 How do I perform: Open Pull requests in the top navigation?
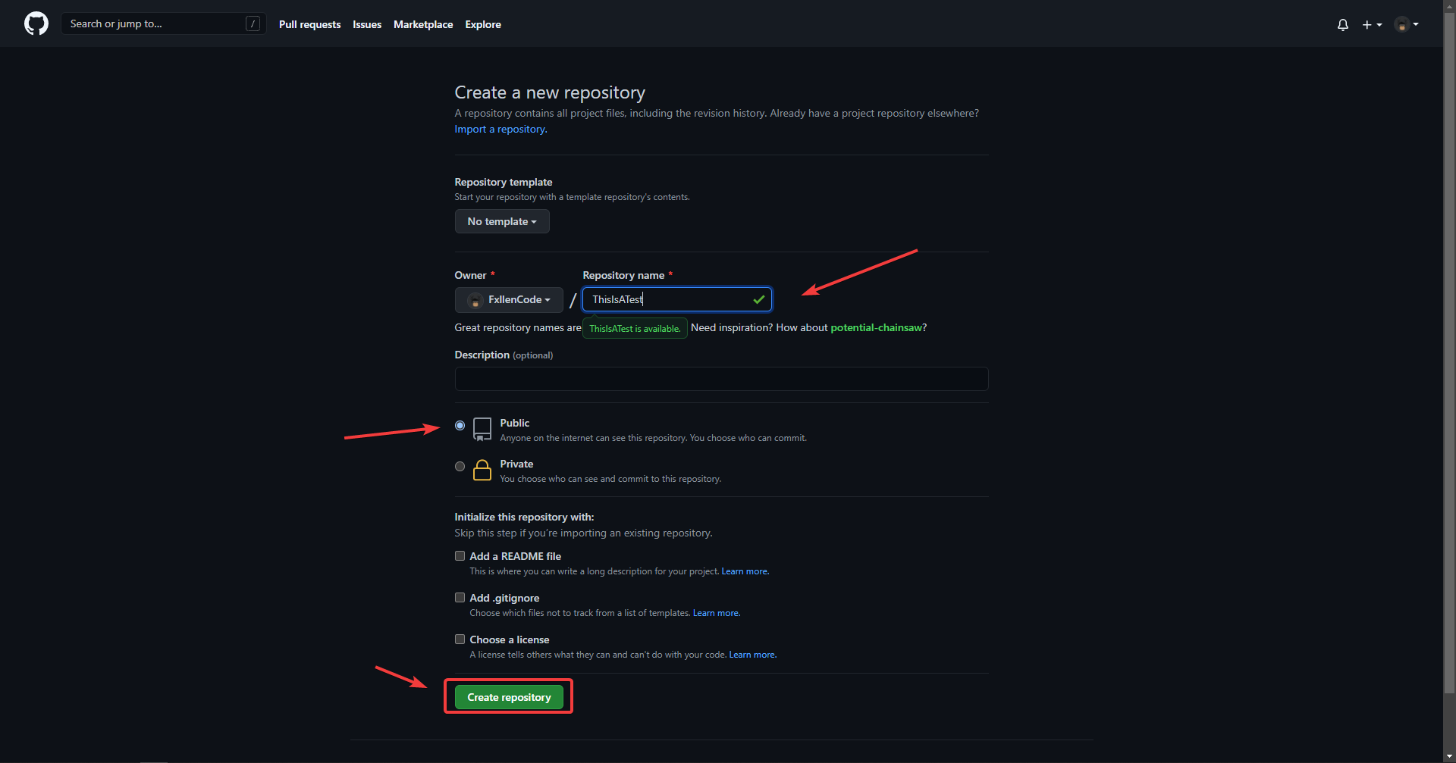(309, 24)
